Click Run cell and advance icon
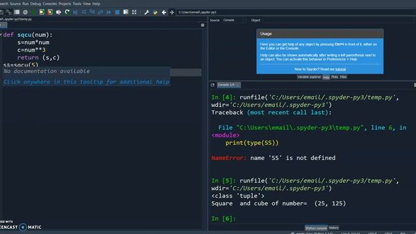This screenshot has height=234, width=416. point(50,12)
